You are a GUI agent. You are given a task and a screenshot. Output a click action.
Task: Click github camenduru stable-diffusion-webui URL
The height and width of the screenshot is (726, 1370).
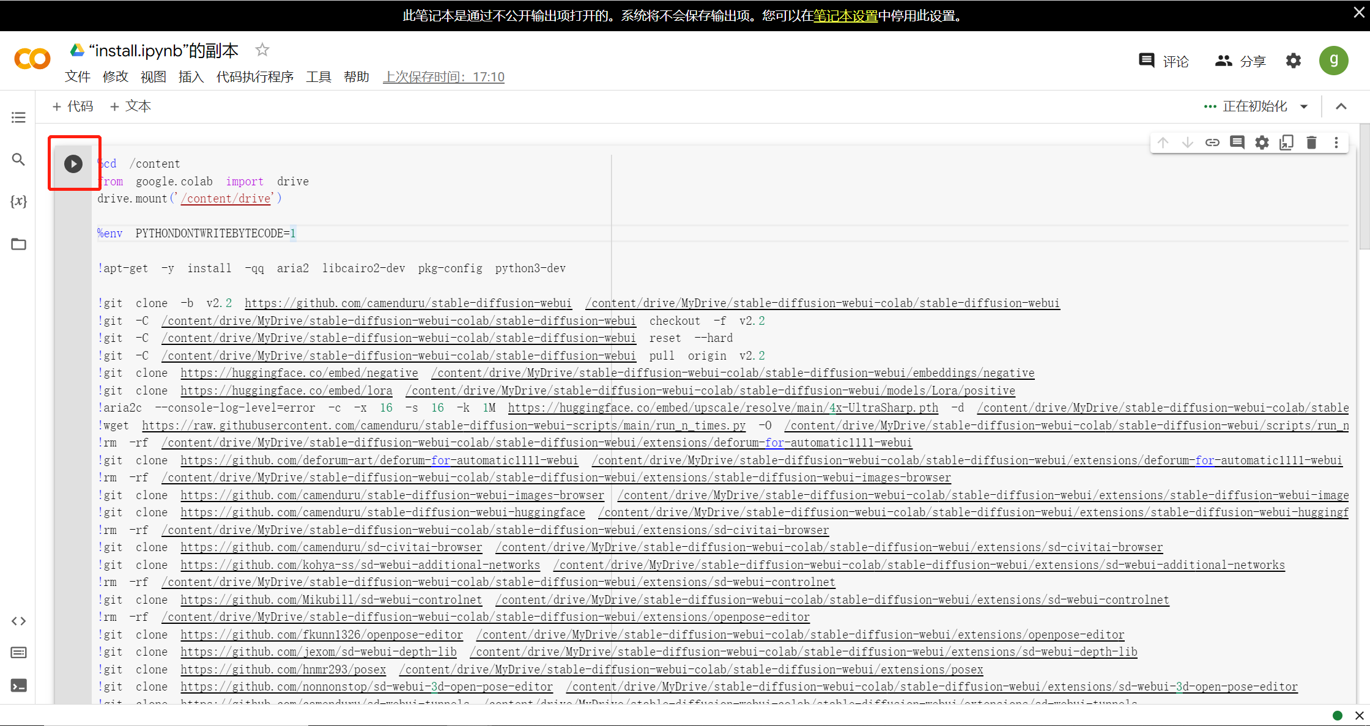[x=408, y=303]
